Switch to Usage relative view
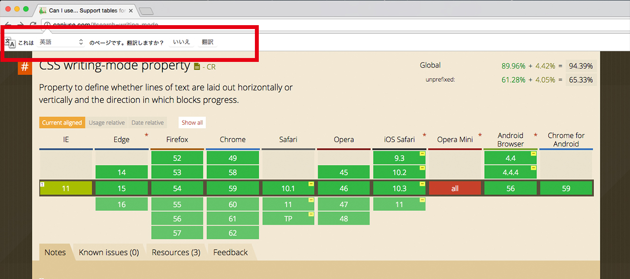 [x=107, y=122]
